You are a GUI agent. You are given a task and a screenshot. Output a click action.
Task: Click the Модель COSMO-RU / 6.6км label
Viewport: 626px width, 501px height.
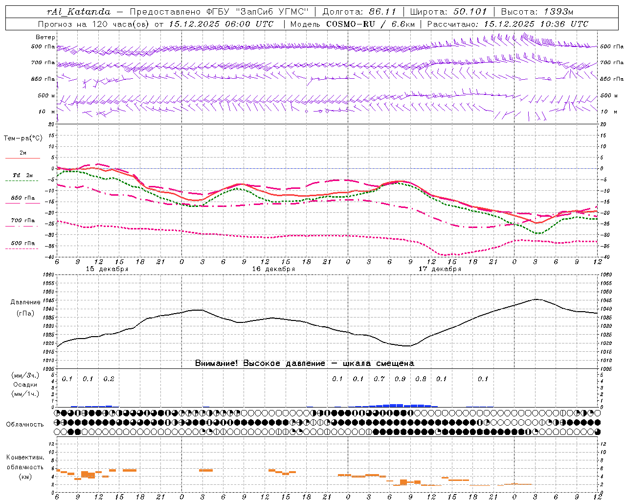353,24
